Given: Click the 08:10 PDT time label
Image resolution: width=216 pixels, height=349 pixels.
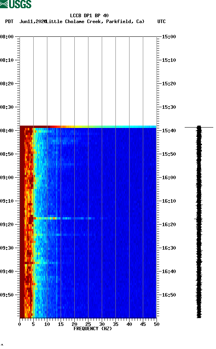Looking at the screenshot, I should tap(7, 60).
